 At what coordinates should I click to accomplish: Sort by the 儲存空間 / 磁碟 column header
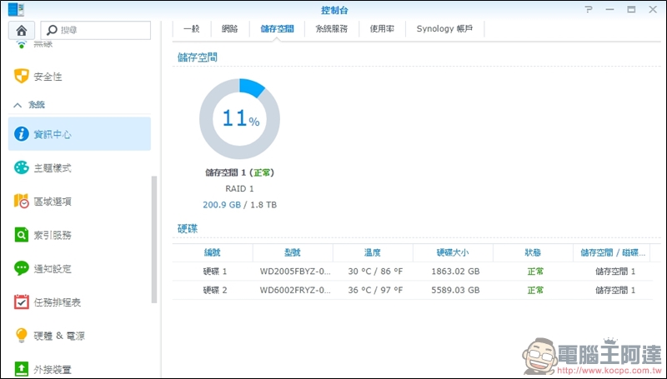coord(613,253)
